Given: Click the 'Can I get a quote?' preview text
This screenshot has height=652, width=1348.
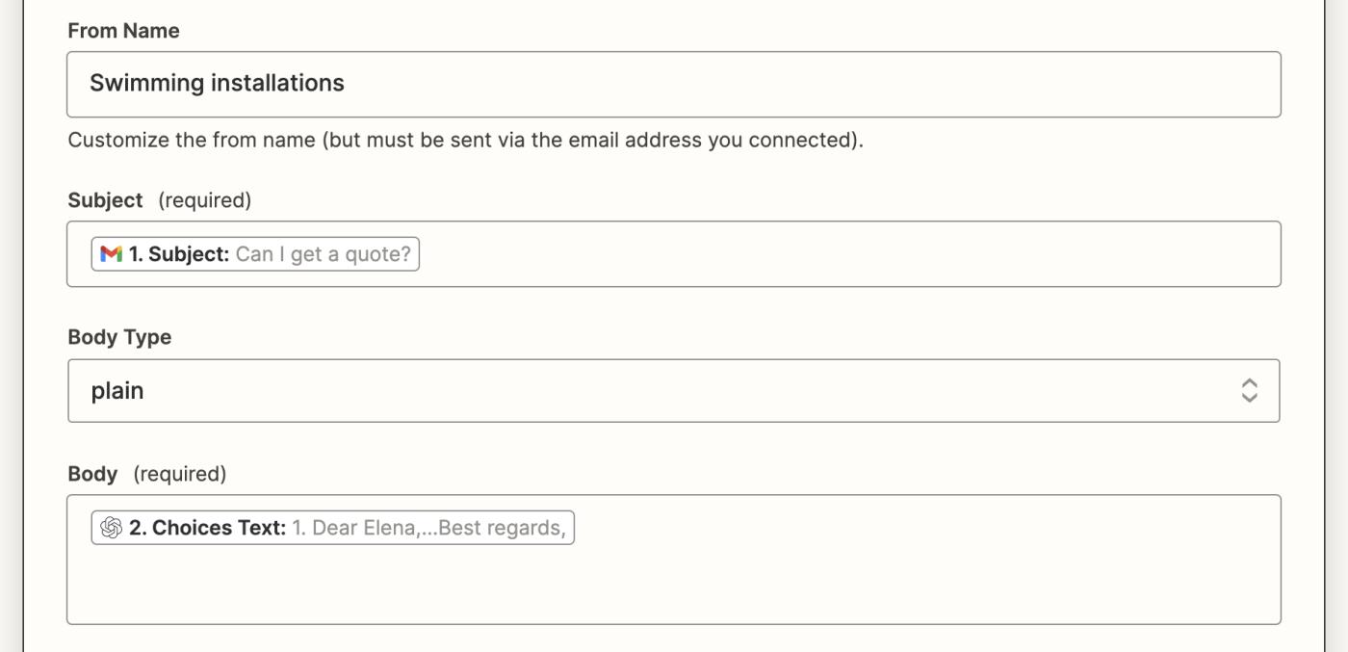Looking at the screenshot, I should [x=323, y=254].
